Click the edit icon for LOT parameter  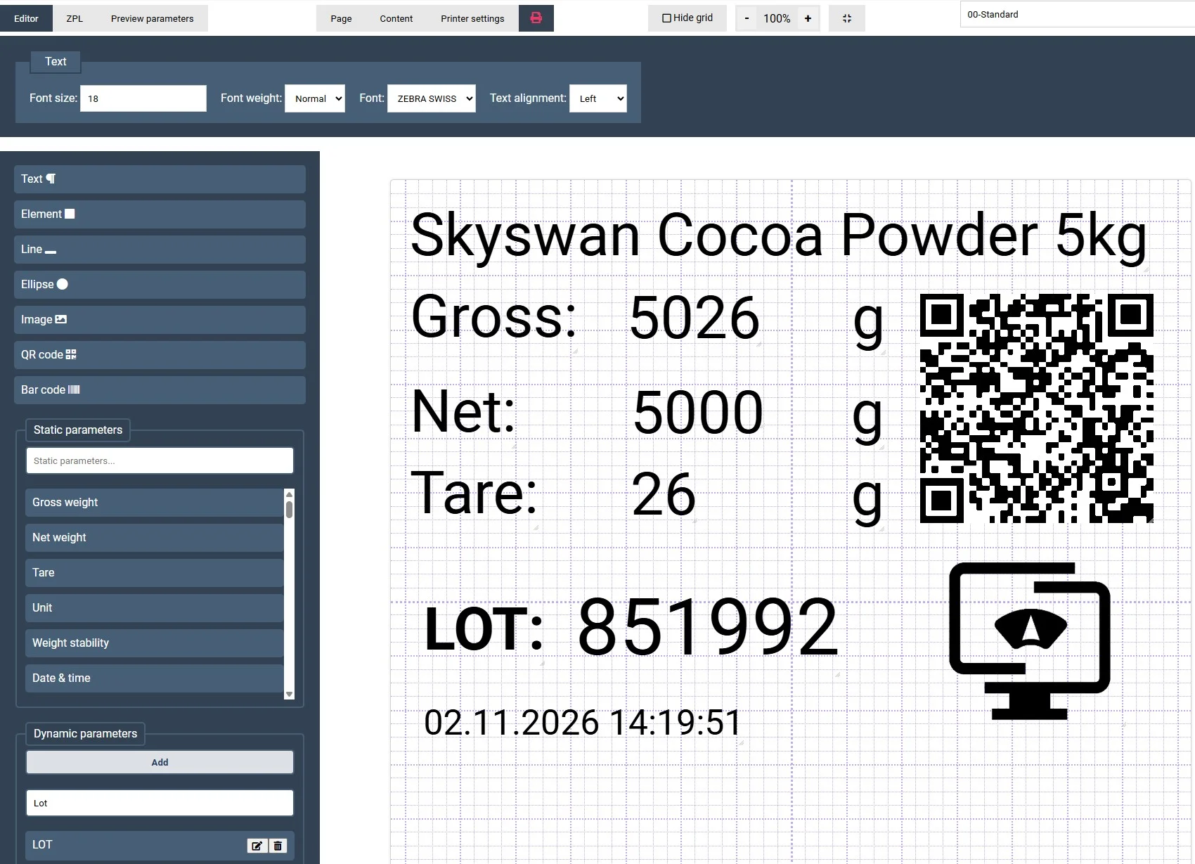pyautogui.click(x=257, y=846)
